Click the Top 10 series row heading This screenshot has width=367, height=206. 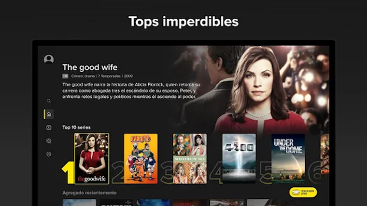[x=76, y=128]
